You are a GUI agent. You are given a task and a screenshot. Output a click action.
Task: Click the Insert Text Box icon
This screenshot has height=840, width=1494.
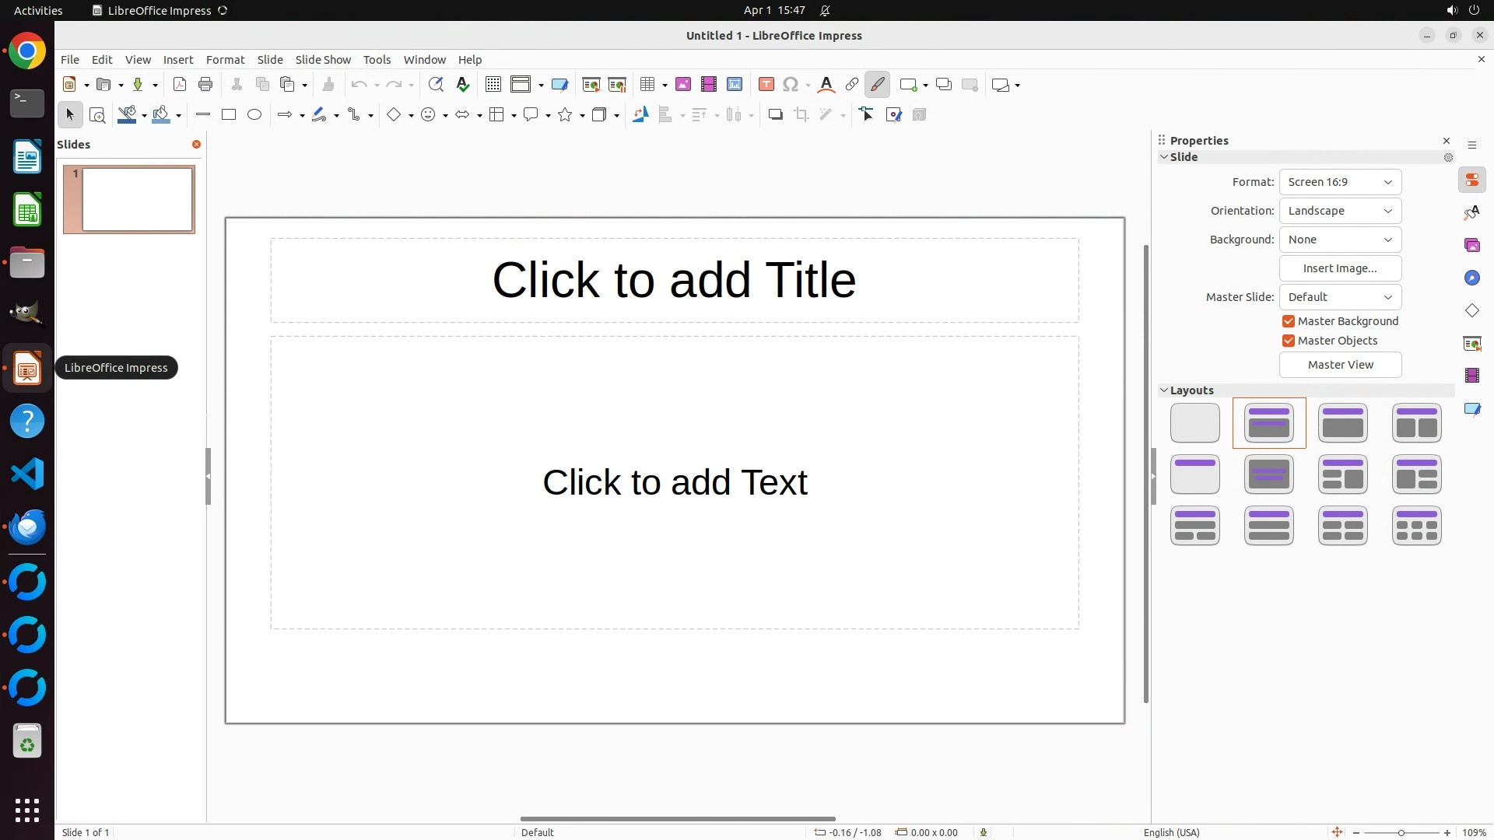point(766,85)
